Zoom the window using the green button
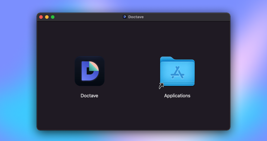267x141 pixels. [x=53, y=17]
